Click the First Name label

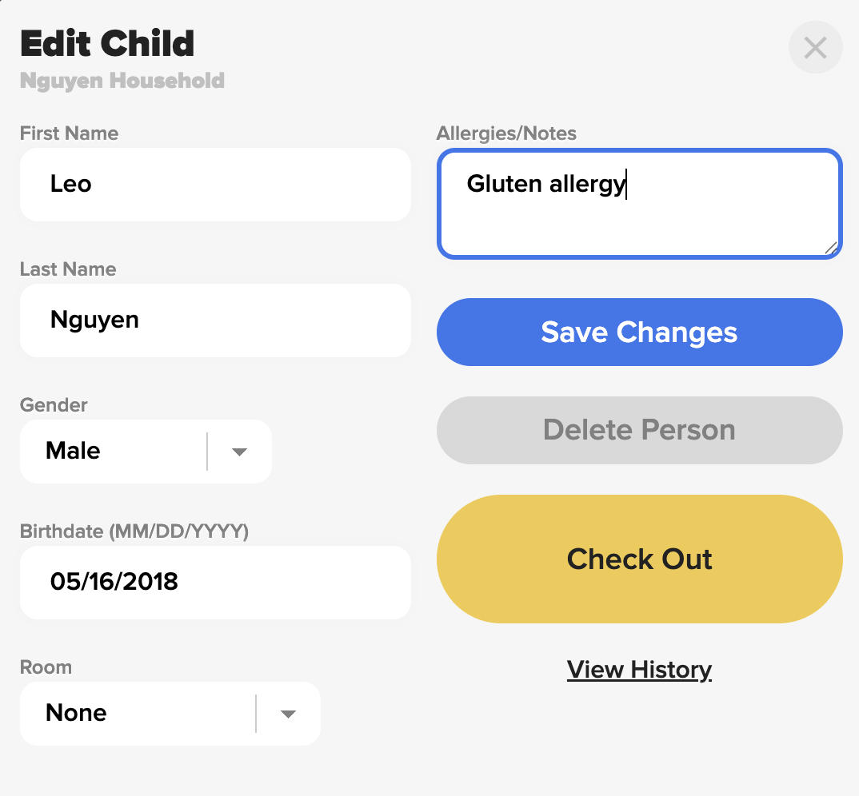click(x=69, y=133)
